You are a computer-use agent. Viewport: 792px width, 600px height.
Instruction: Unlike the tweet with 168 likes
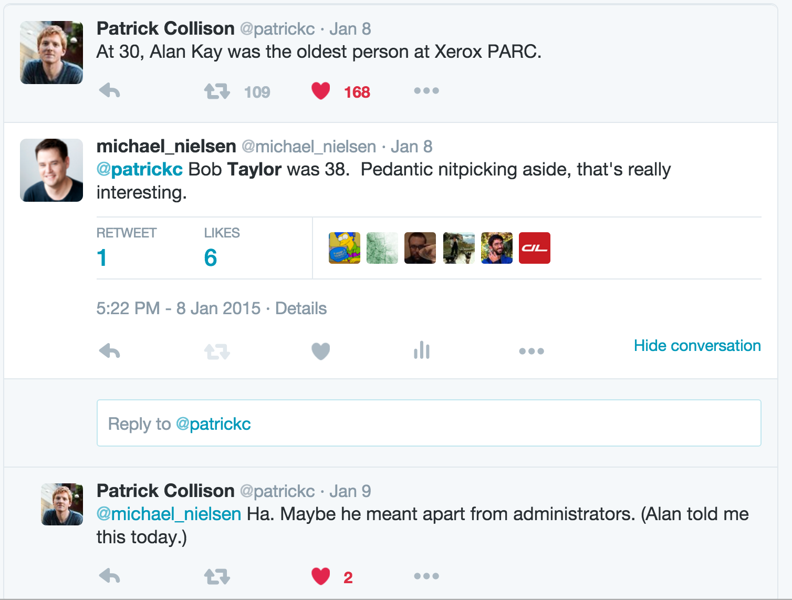(x=321, y=91)
